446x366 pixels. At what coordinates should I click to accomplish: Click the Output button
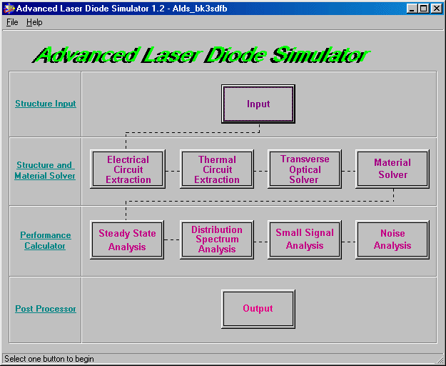pyautogui.click(x=258, y=309)
